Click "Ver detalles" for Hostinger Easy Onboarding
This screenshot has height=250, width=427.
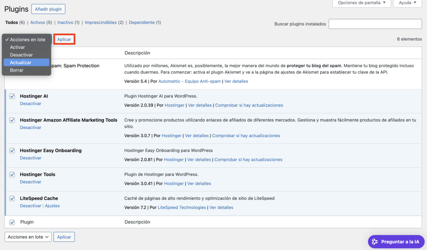[199, 159]
